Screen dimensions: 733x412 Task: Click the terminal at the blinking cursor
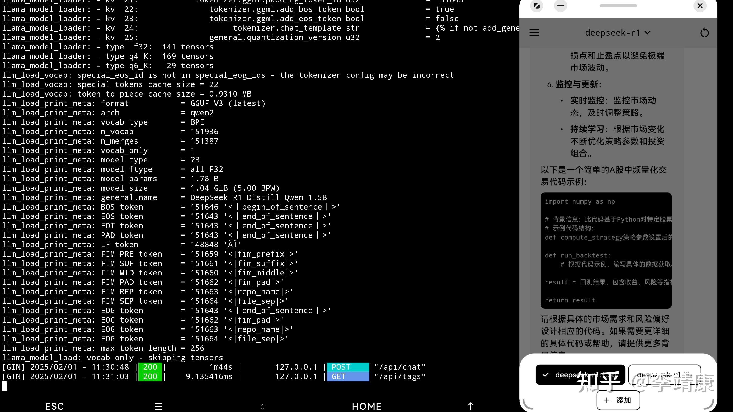click(4, 386)
